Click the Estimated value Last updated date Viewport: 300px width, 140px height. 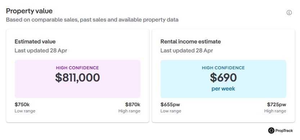(41, 51)
